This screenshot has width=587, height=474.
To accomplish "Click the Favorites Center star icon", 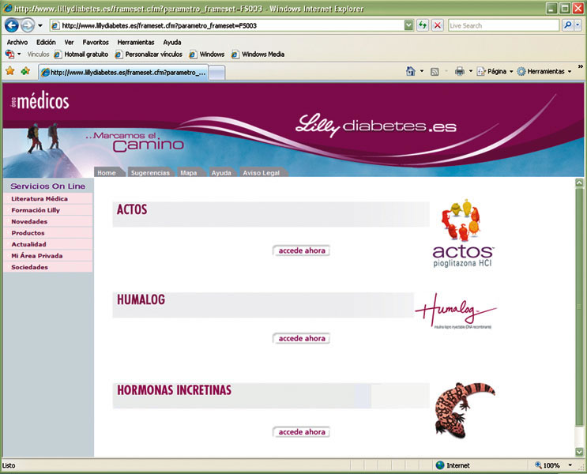I will click(10, 71).
